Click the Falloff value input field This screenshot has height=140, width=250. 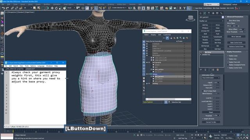pos(216,82)
